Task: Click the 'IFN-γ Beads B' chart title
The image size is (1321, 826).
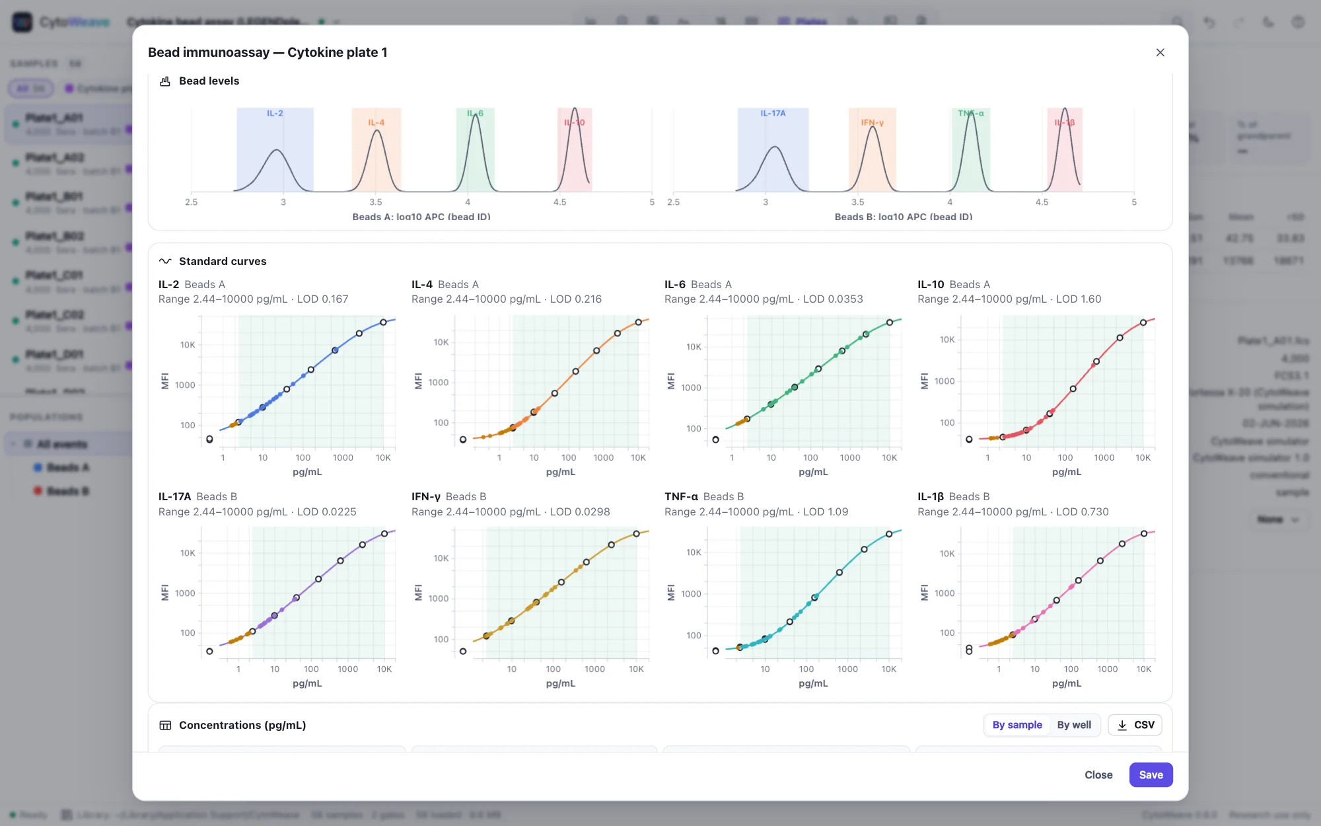Action: tap(449, 496)
